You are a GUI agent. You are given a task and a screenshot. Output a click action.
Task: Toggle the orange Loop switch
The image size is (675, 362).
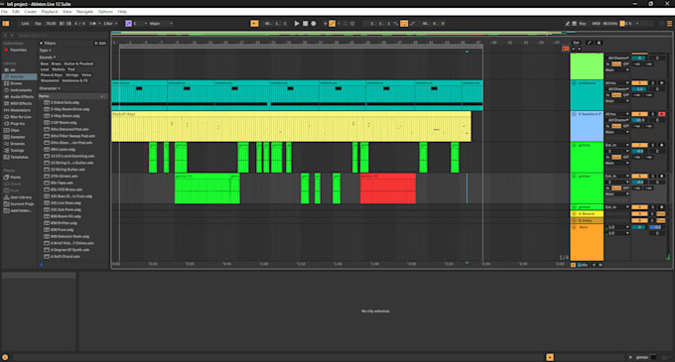coord(404,24)
